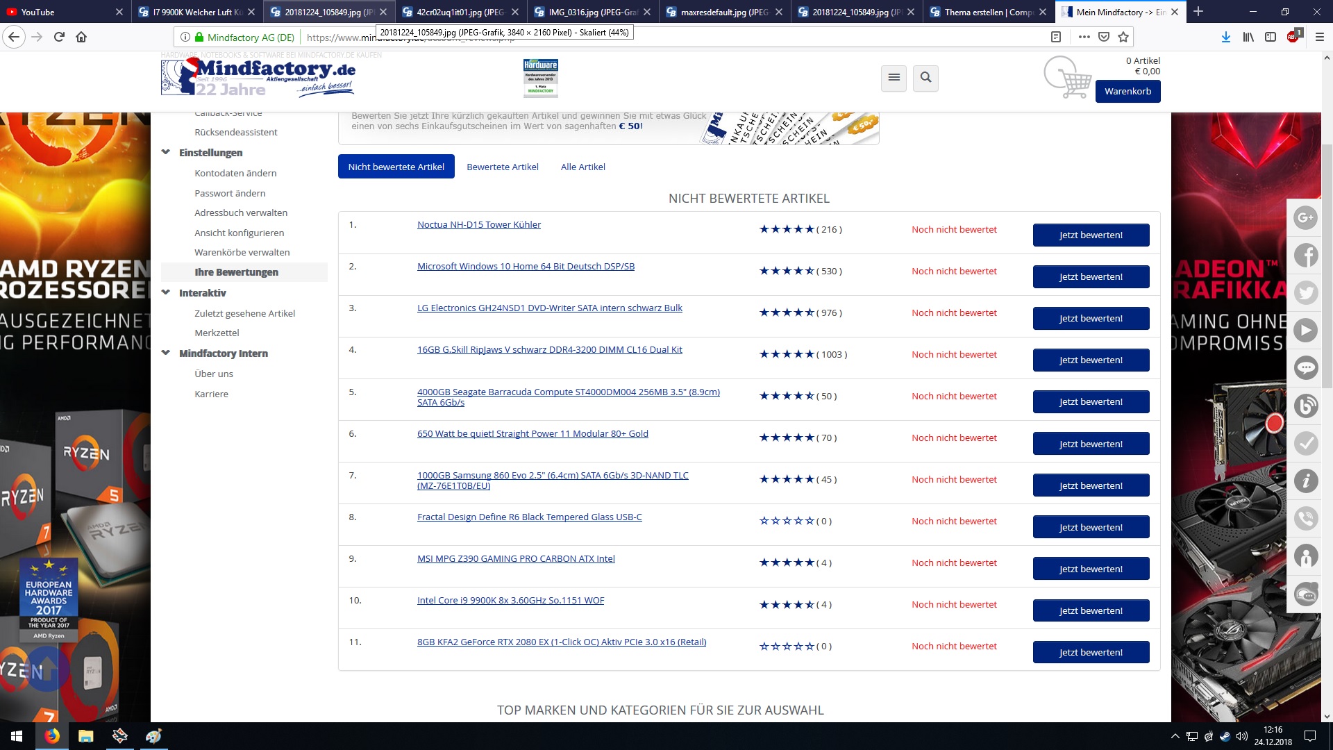This screenshot has width=1333, height=750.
Task: Open Windows Start menu
Action: (17, 736)
